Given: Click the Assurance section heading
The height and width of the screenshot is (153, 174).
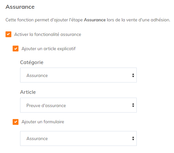Looking at the screenshot, I should [20, 7].
